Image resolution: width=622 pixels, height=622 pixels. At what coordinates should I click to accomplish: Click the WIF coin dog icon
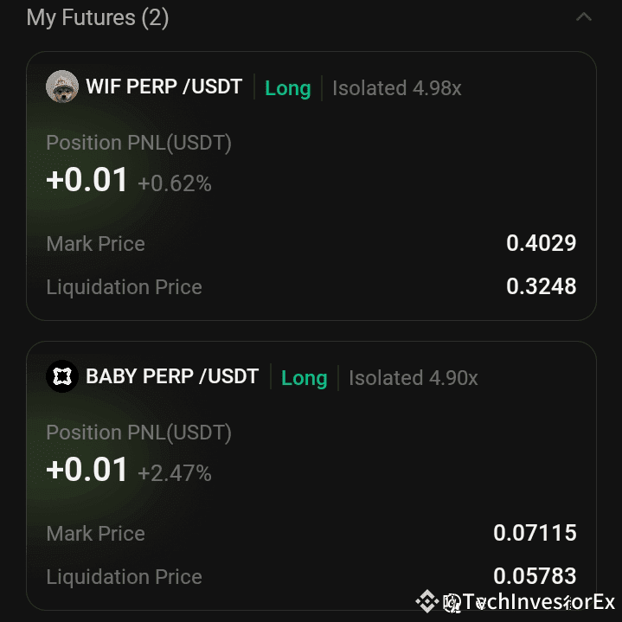point(62,87)
